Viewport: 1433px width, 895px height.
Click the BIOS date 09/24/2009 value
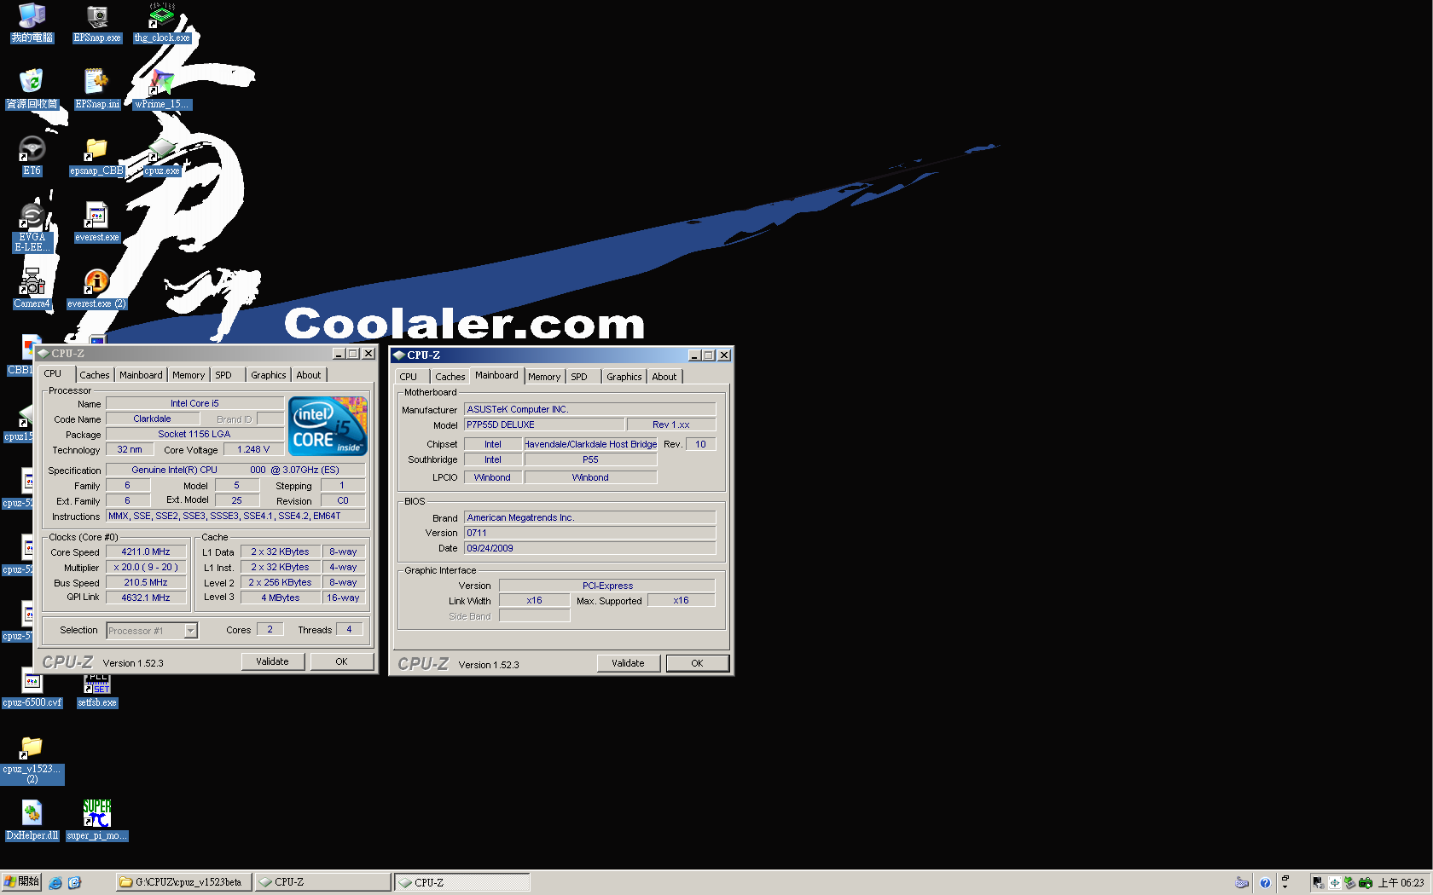point(589,549)
